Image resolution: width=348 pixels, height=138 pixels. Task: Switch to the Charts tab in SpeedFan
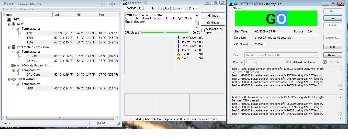[x=193, y=8]
